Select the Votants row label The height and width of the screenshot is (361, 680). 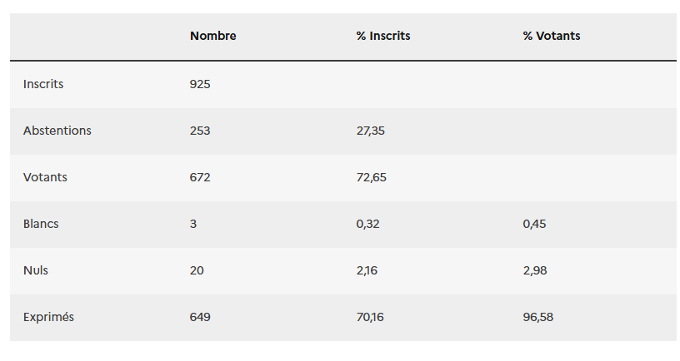pos(46,177)
